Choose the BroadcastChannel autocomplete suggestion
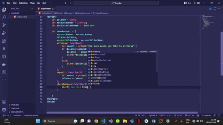Viewport: 223px width, 125px height. (122, 75)
